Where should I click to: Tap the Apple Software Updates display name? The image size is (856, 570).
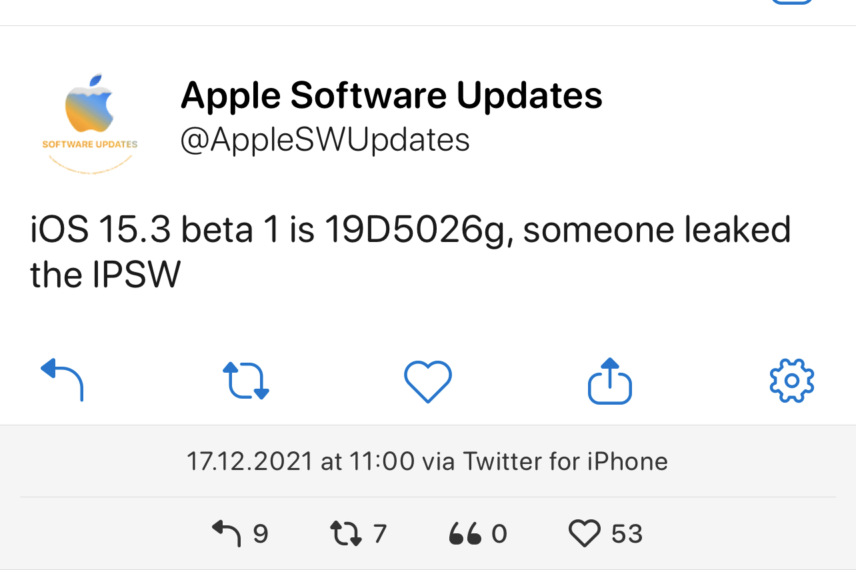click(x=391, y=95)
